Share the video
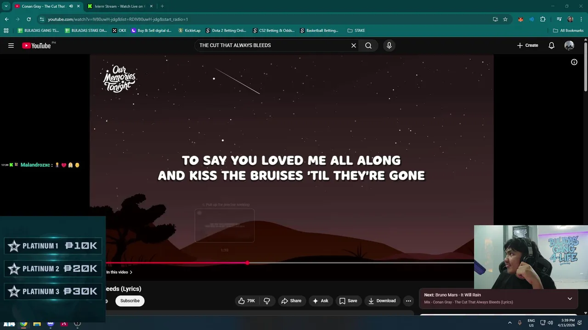The height and width of the screenshot is (330, 588). coord(291,301)
